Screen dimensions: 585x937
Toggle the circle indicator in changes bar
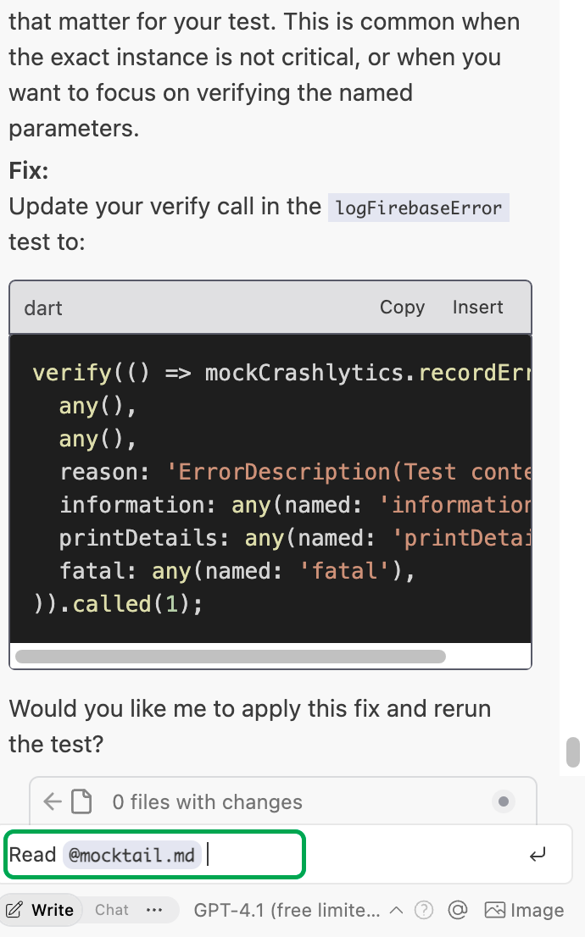tap(504, 801)
